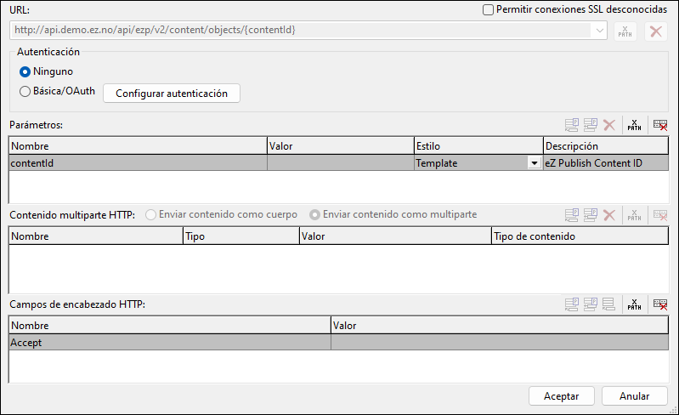The height and width of the screenshot is (415, 679).
Task: Click the red X clear icon beside the URL
Action: coord(655,31)
